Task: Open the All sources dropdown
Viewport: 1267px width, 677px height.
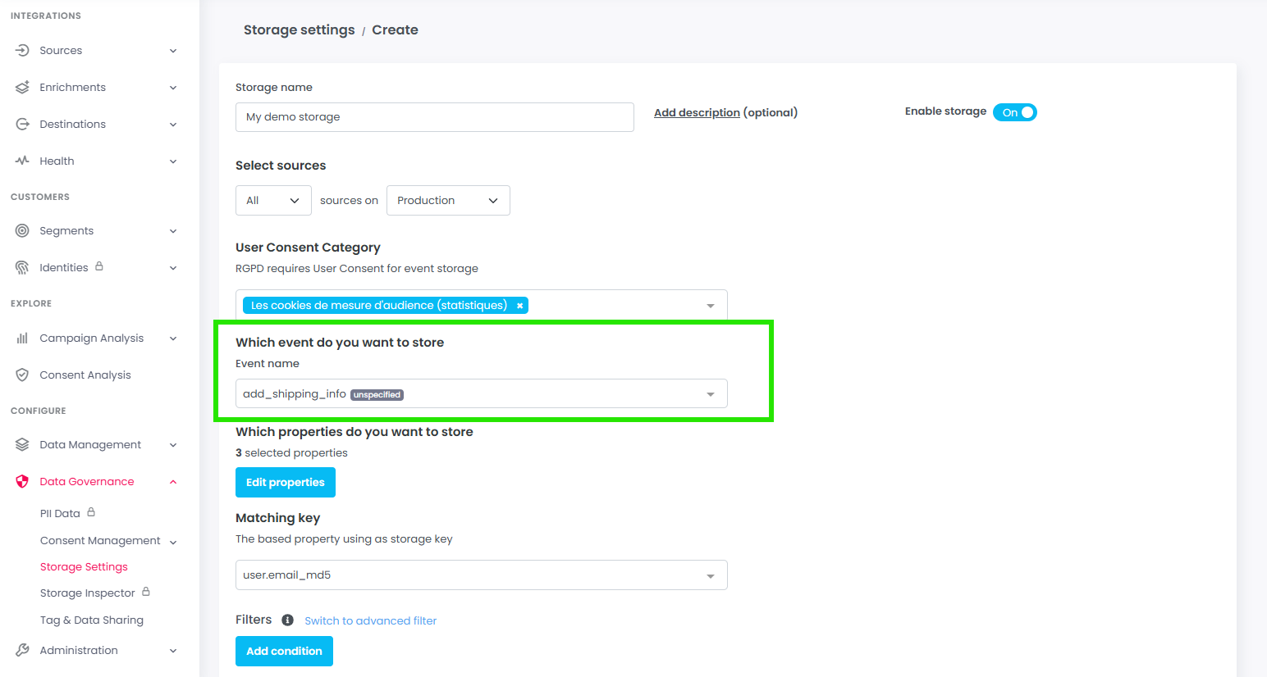Action: point(273,201)
